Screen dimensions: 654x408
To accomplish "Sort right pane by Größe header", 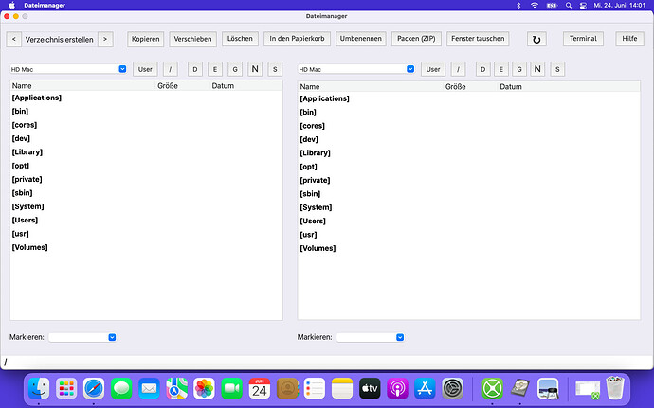I will click(456, 87).
